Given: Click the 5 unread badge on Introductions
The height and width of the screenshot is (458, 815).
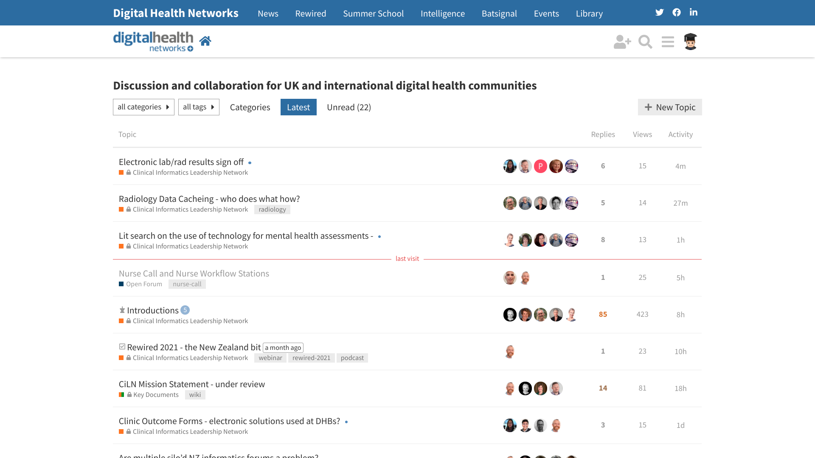Looking at the screenshot, I should click(185, 310).
